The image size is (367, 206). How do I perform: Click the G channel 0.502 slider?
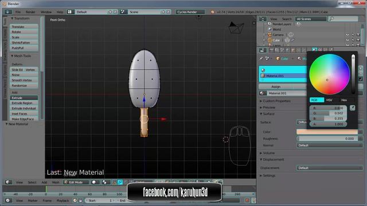point(328,113)
